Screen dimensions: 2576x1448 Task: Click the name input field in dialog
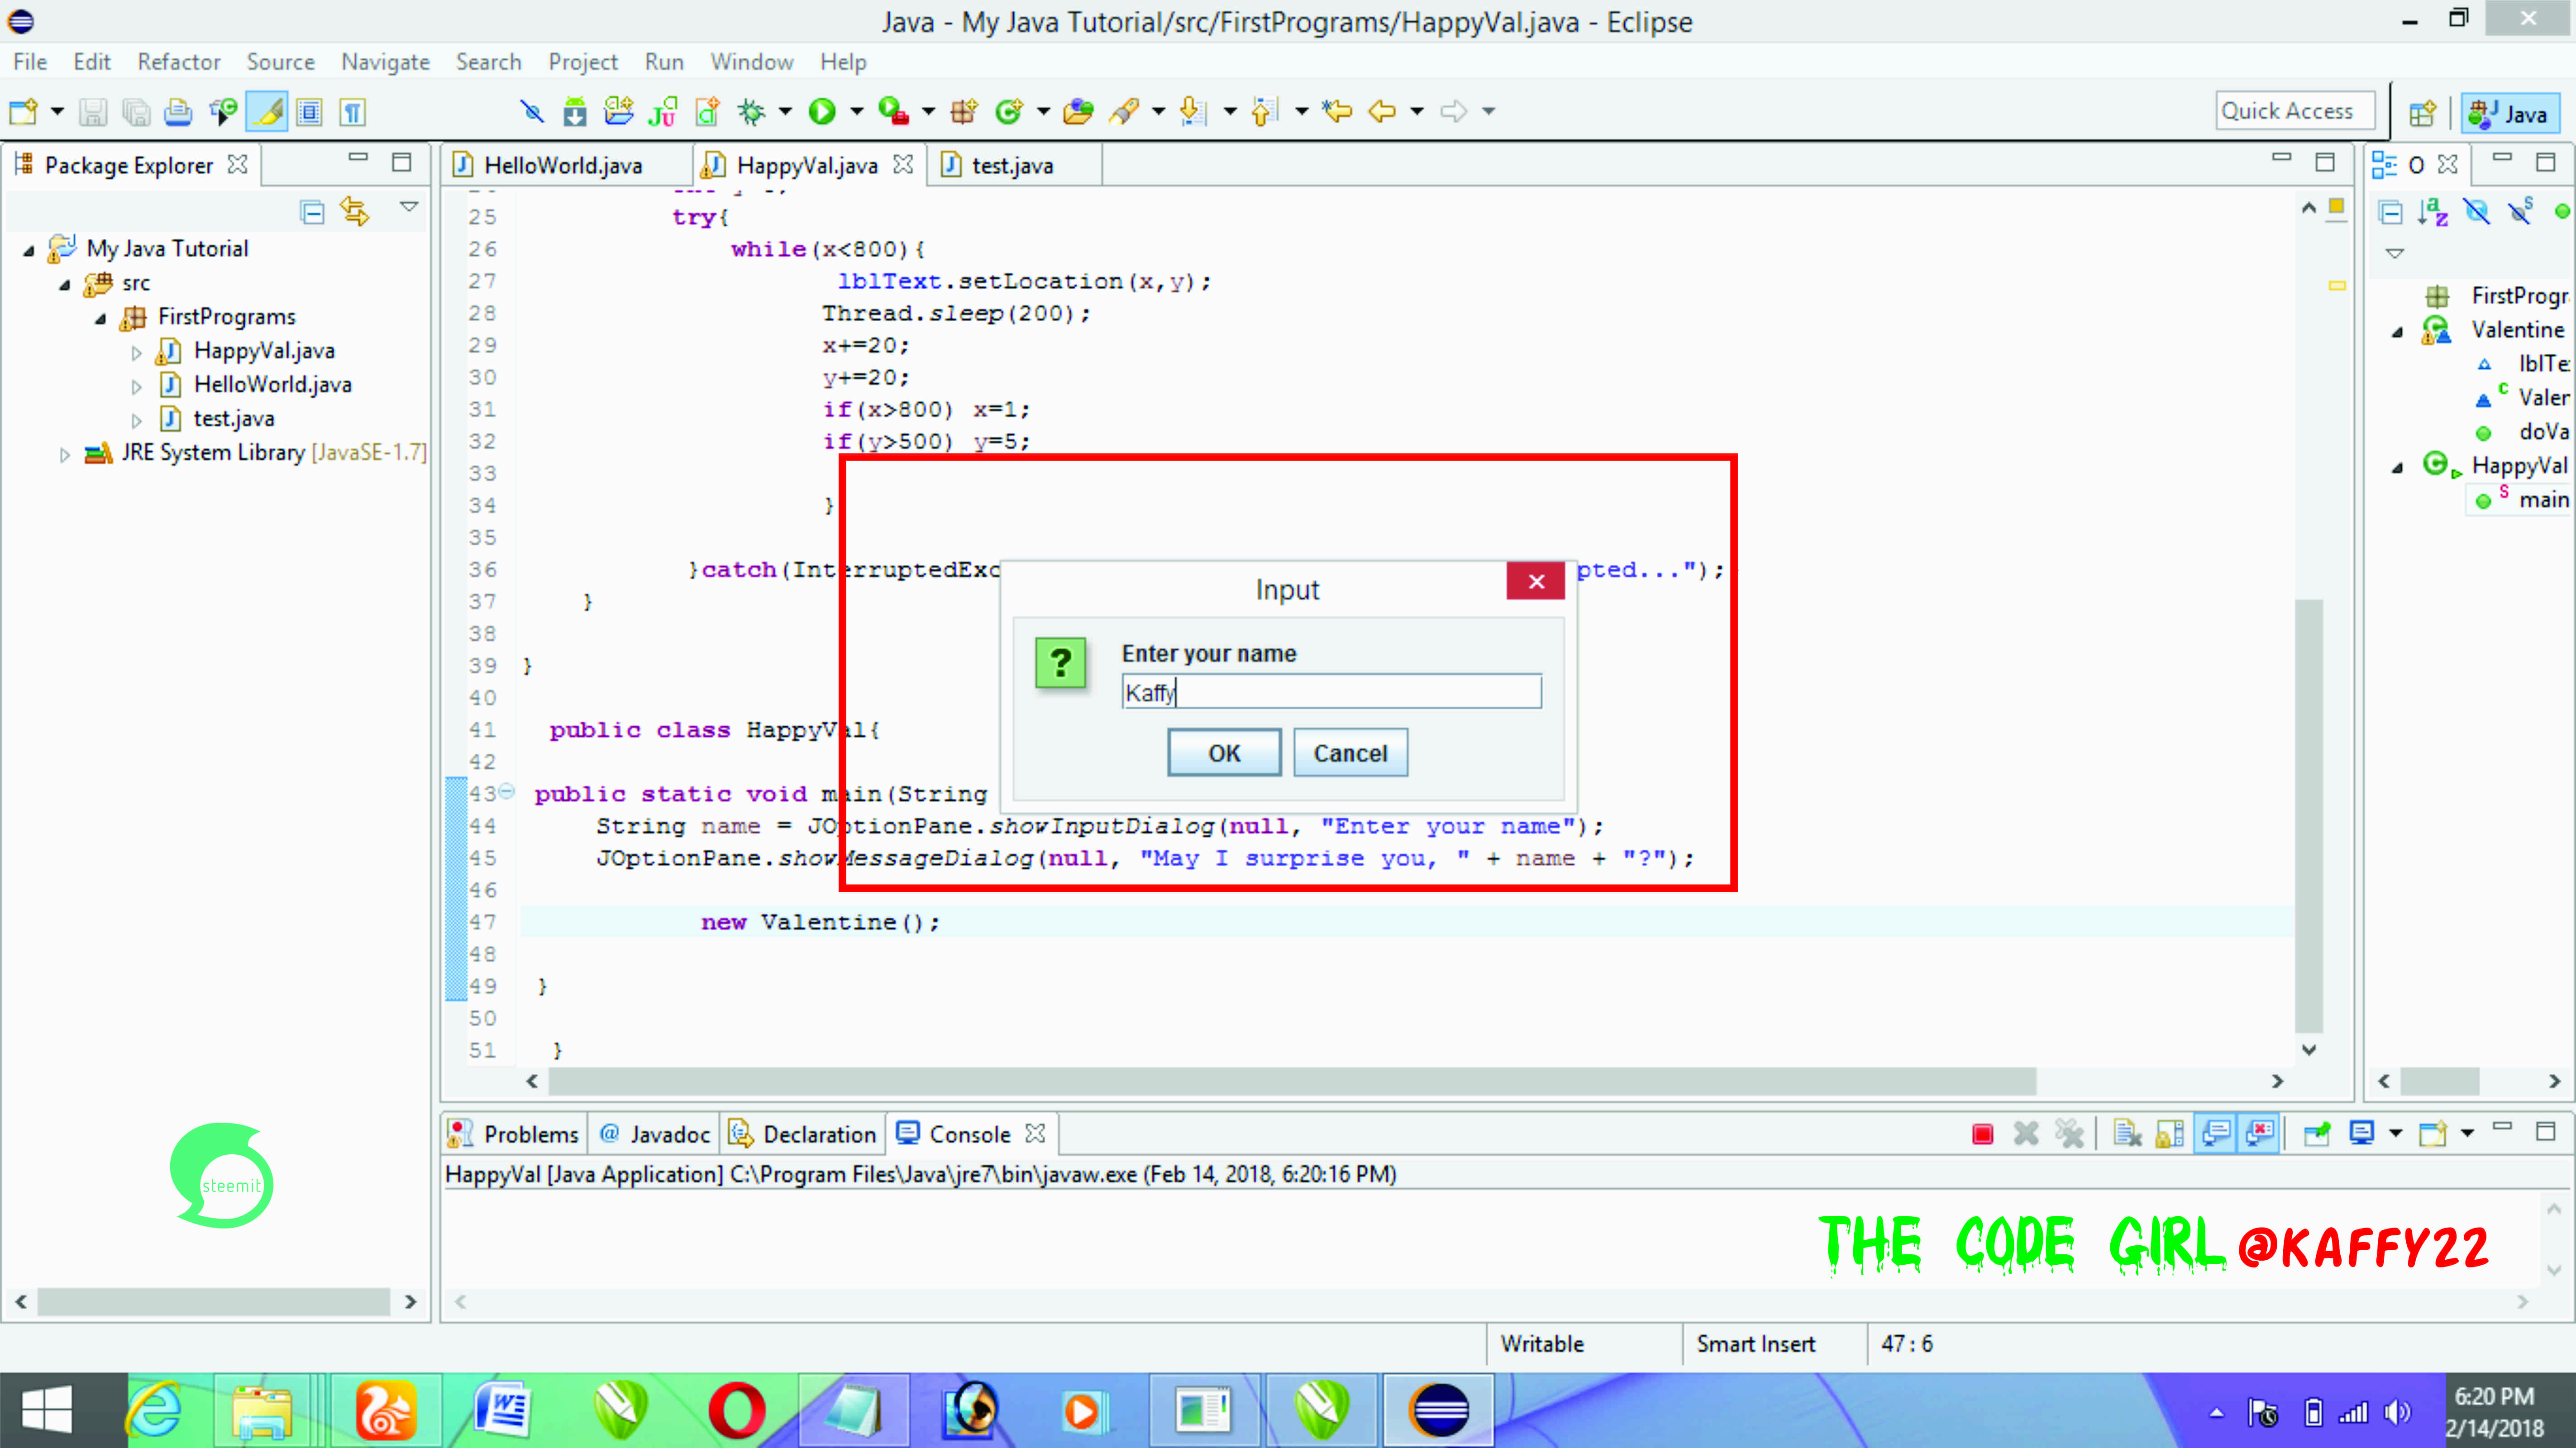[x=1331, y=691]
